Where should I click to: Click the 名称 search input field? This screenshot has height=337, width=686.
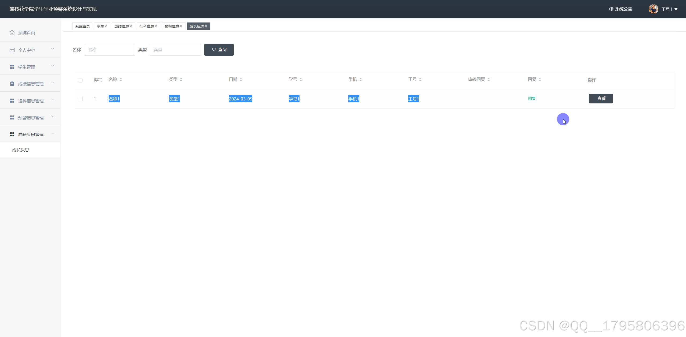click(110, 50)
